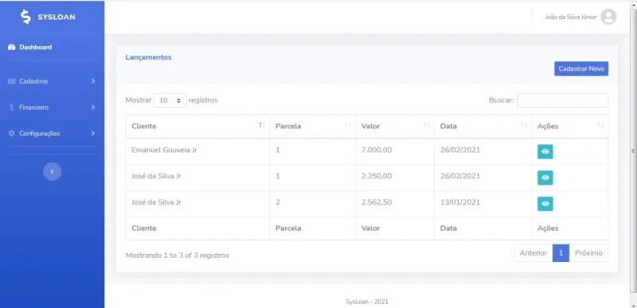The height and width of the screenshot is (308, 637).
Task: Expand the Cadastros menu chevron
Action: (x=93, y=81)
